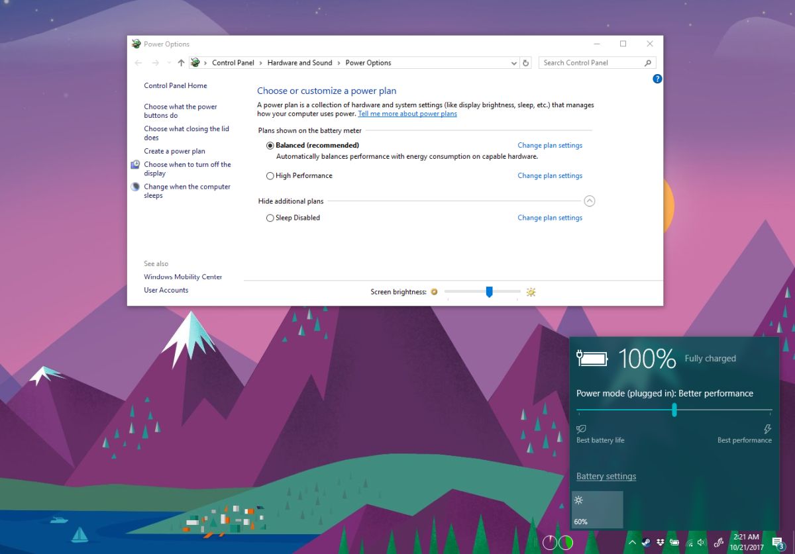
Task: Click the bright sun icon by the brightness slider
Action: [531, 292]
